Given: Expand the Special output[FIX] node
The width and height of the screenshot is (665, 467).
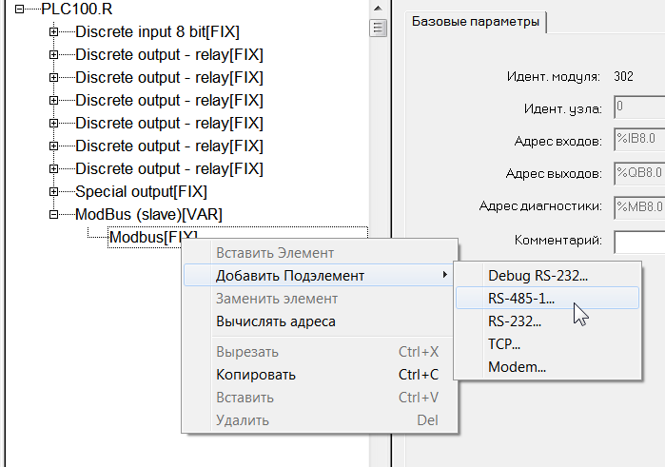Looking at the screenshot, I should 54,191.
